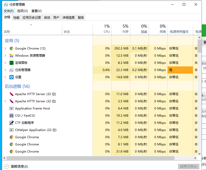Click the CGI / FastCGI php icon
The width and height of the screenshot is (206, 170).
12,116
